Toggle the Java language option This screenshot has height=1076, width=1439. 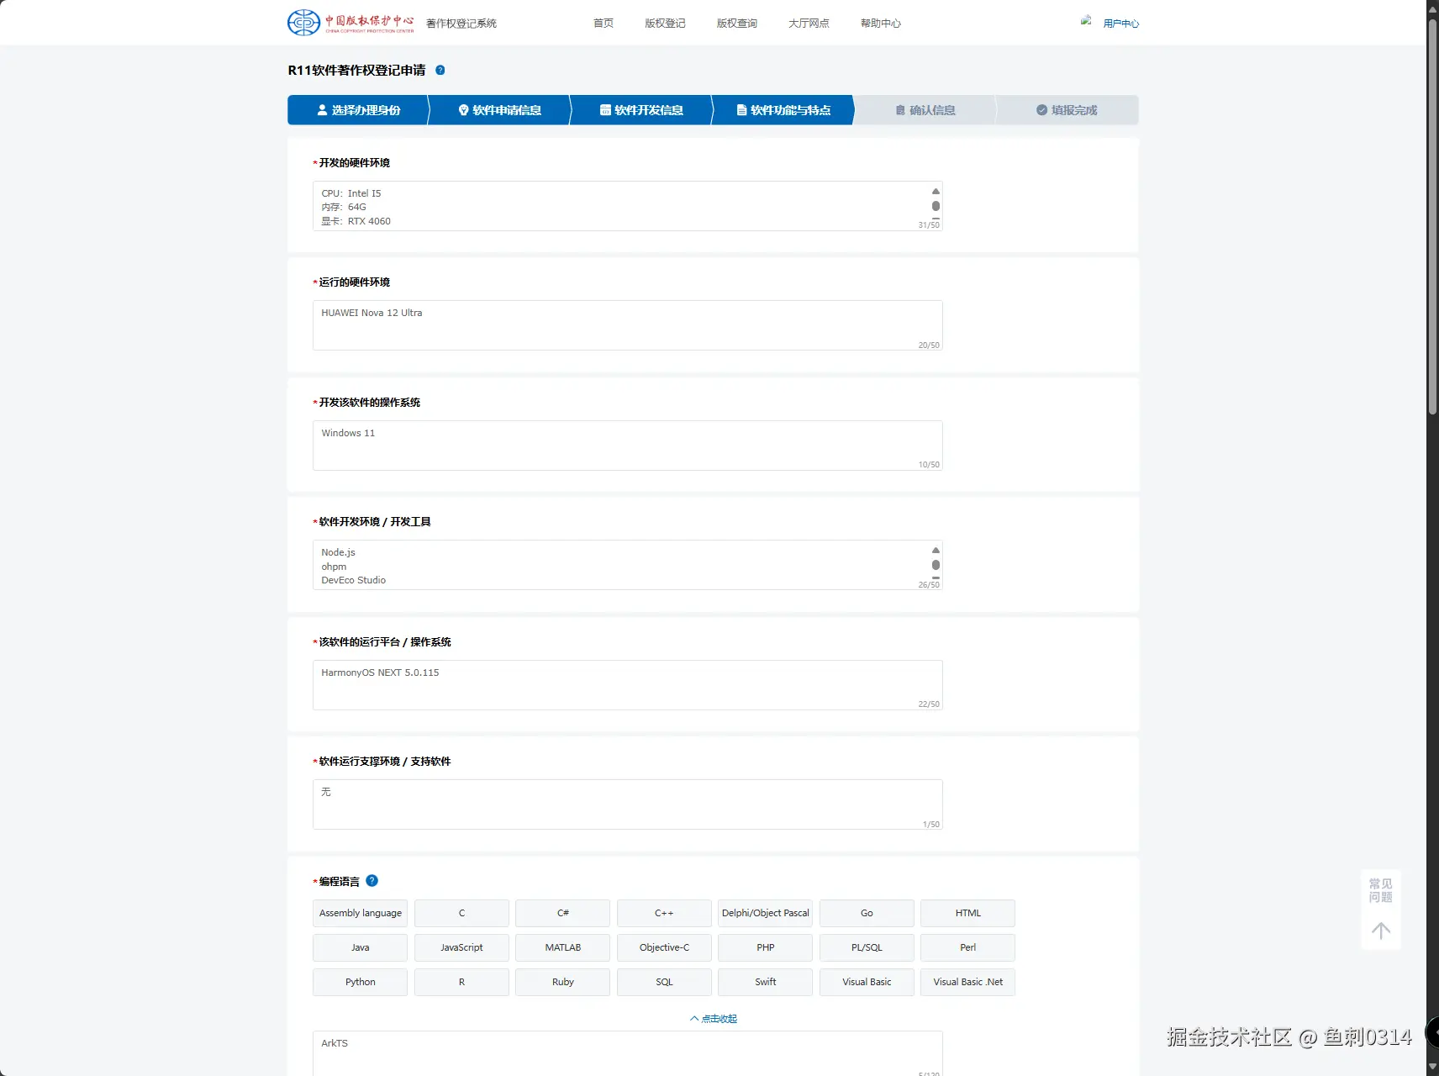coord(360,947)
